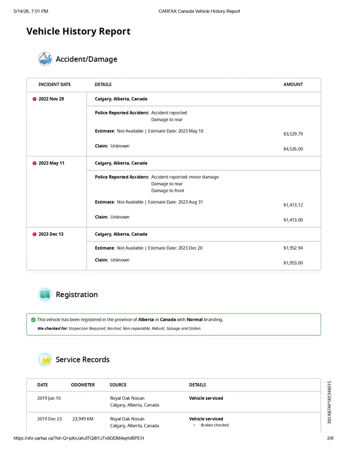The image size is (347, 449).
Task: Click the SOURCE column header
Action: [x=118, y=385]
